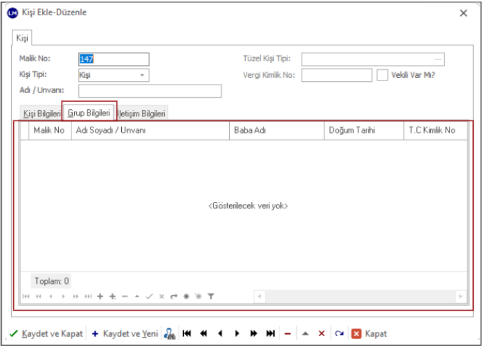The width and height of the screenshot is (482, 346).
Task: Open Tüzel Kişi Tipi ellipsis selector
Action: (437, 59)
